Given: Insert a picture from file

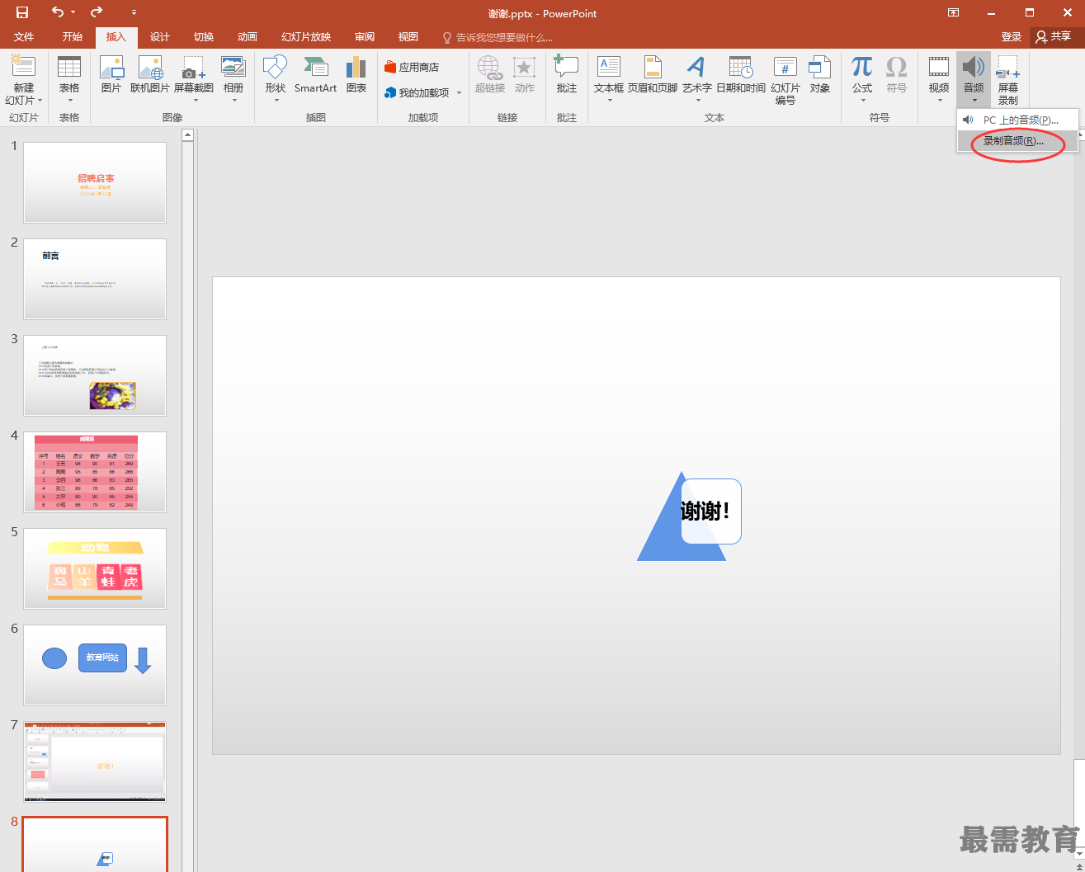Looking at the screenshot, I should pos(111,74).
